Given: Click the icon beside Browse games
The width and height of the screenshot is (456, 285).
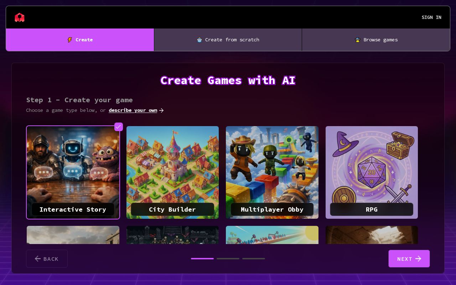Looking at the screenshot, I should 358,40.
